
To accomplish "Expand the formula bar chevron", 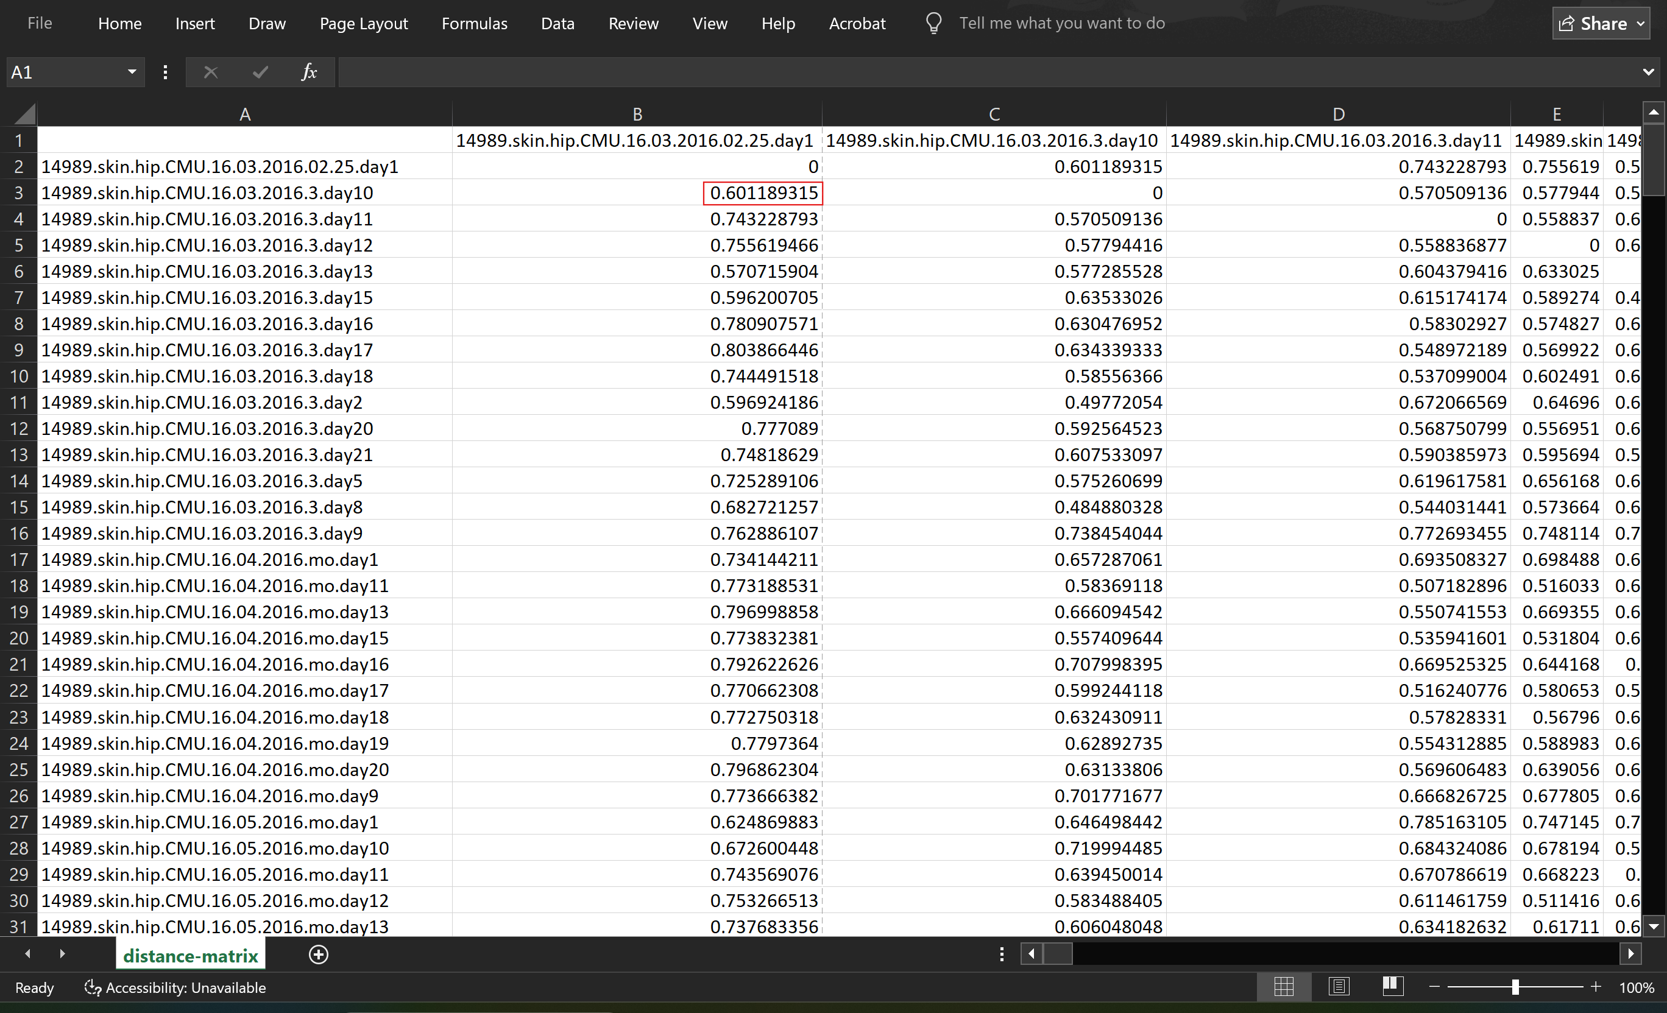I will click(x=1649, y=72).
